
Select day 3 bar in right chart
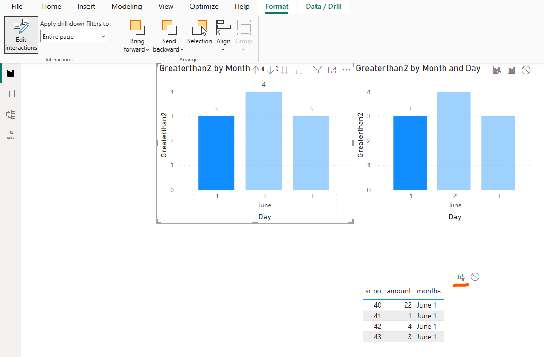pyautogui.click(x=498, y=153)
